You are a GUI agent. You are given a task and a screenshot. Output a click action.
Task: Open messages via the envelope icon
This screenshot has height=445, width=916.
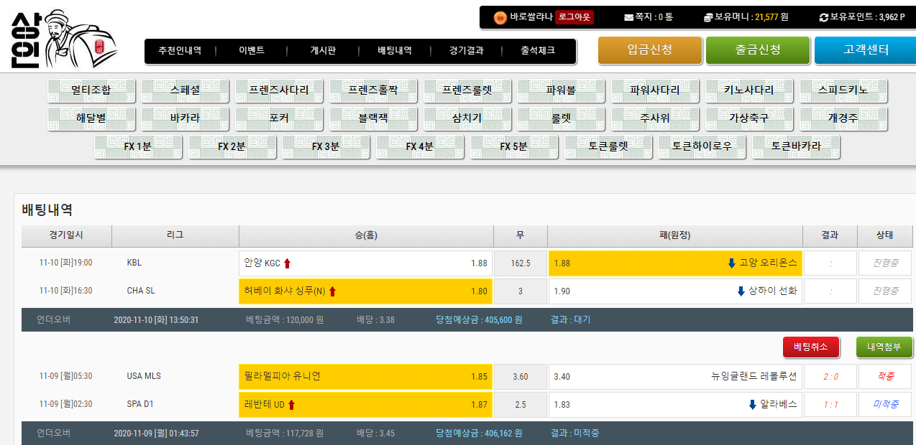628,17
